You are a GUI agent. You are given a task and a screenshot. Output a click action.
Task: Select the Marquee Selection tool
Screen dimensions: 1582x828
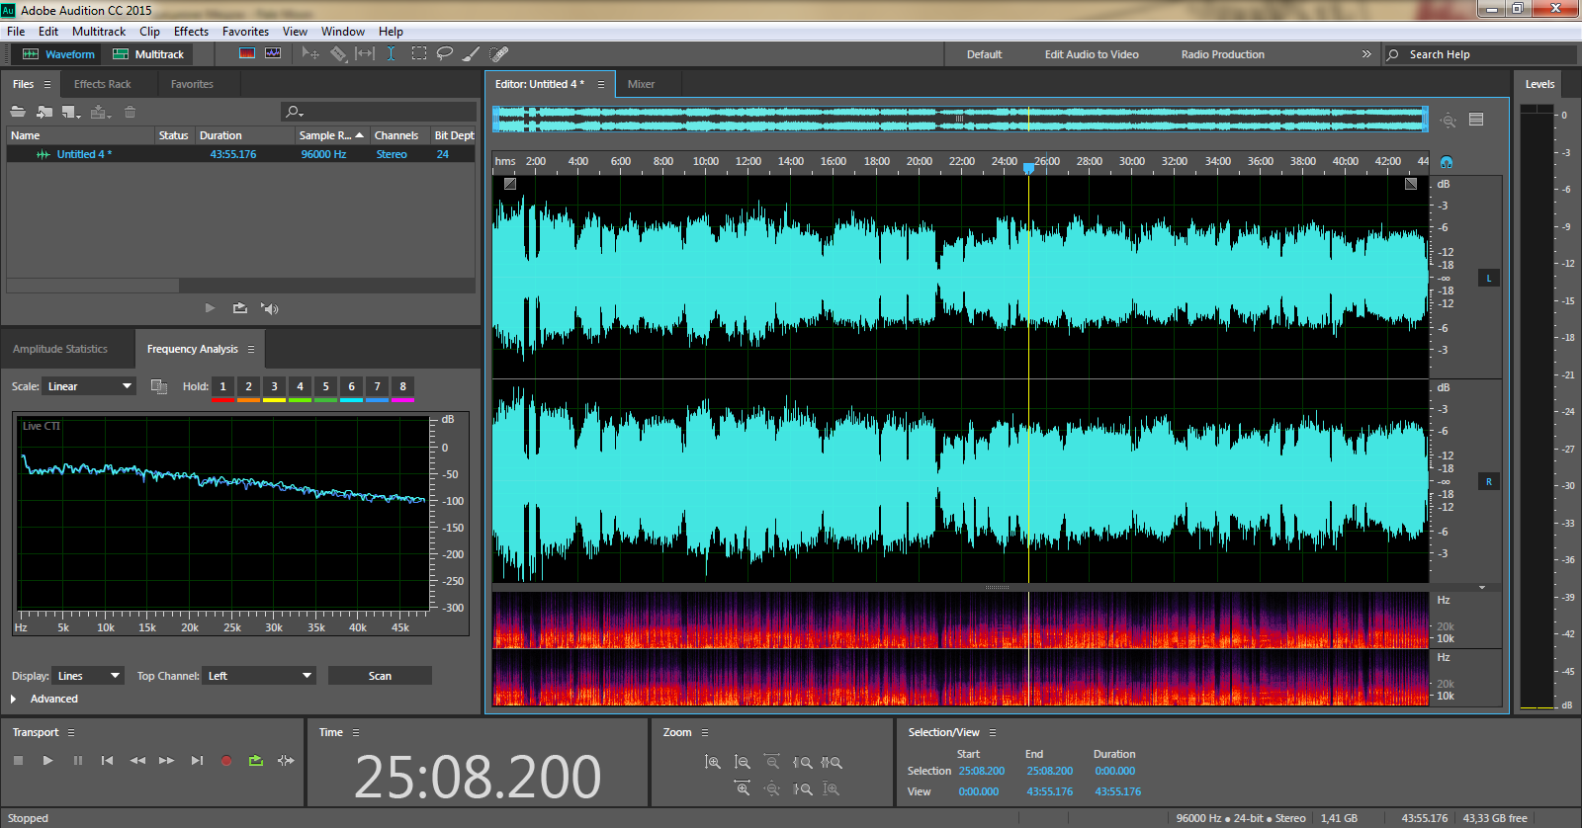(419, 53)
